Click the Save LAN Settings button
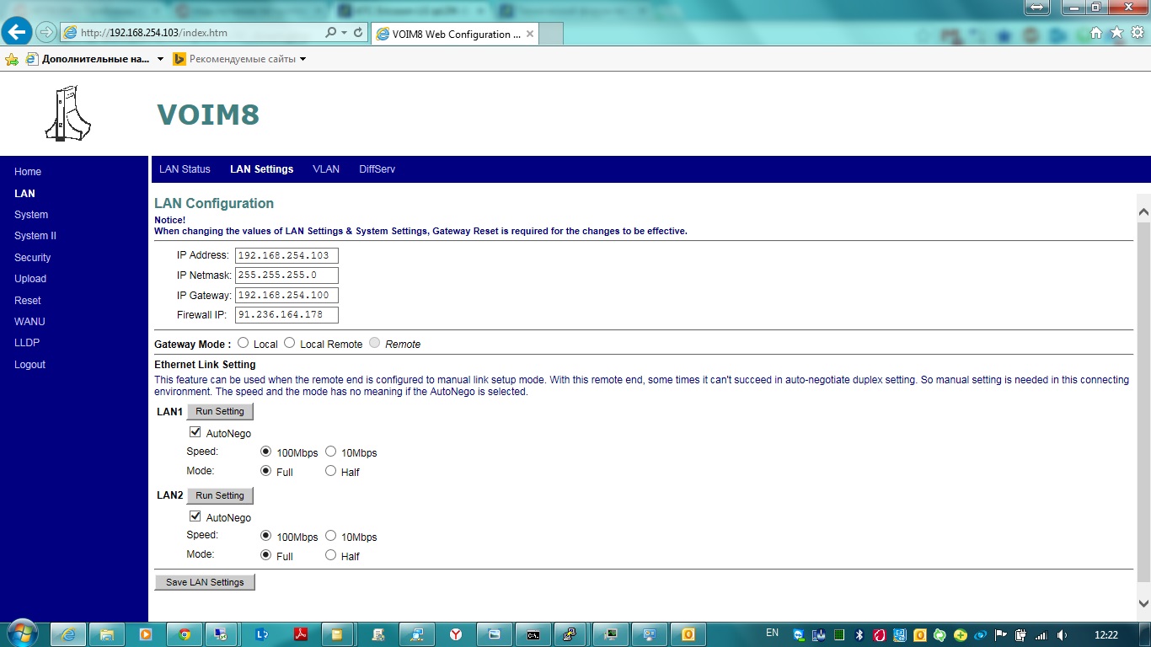 coord(205,582)
